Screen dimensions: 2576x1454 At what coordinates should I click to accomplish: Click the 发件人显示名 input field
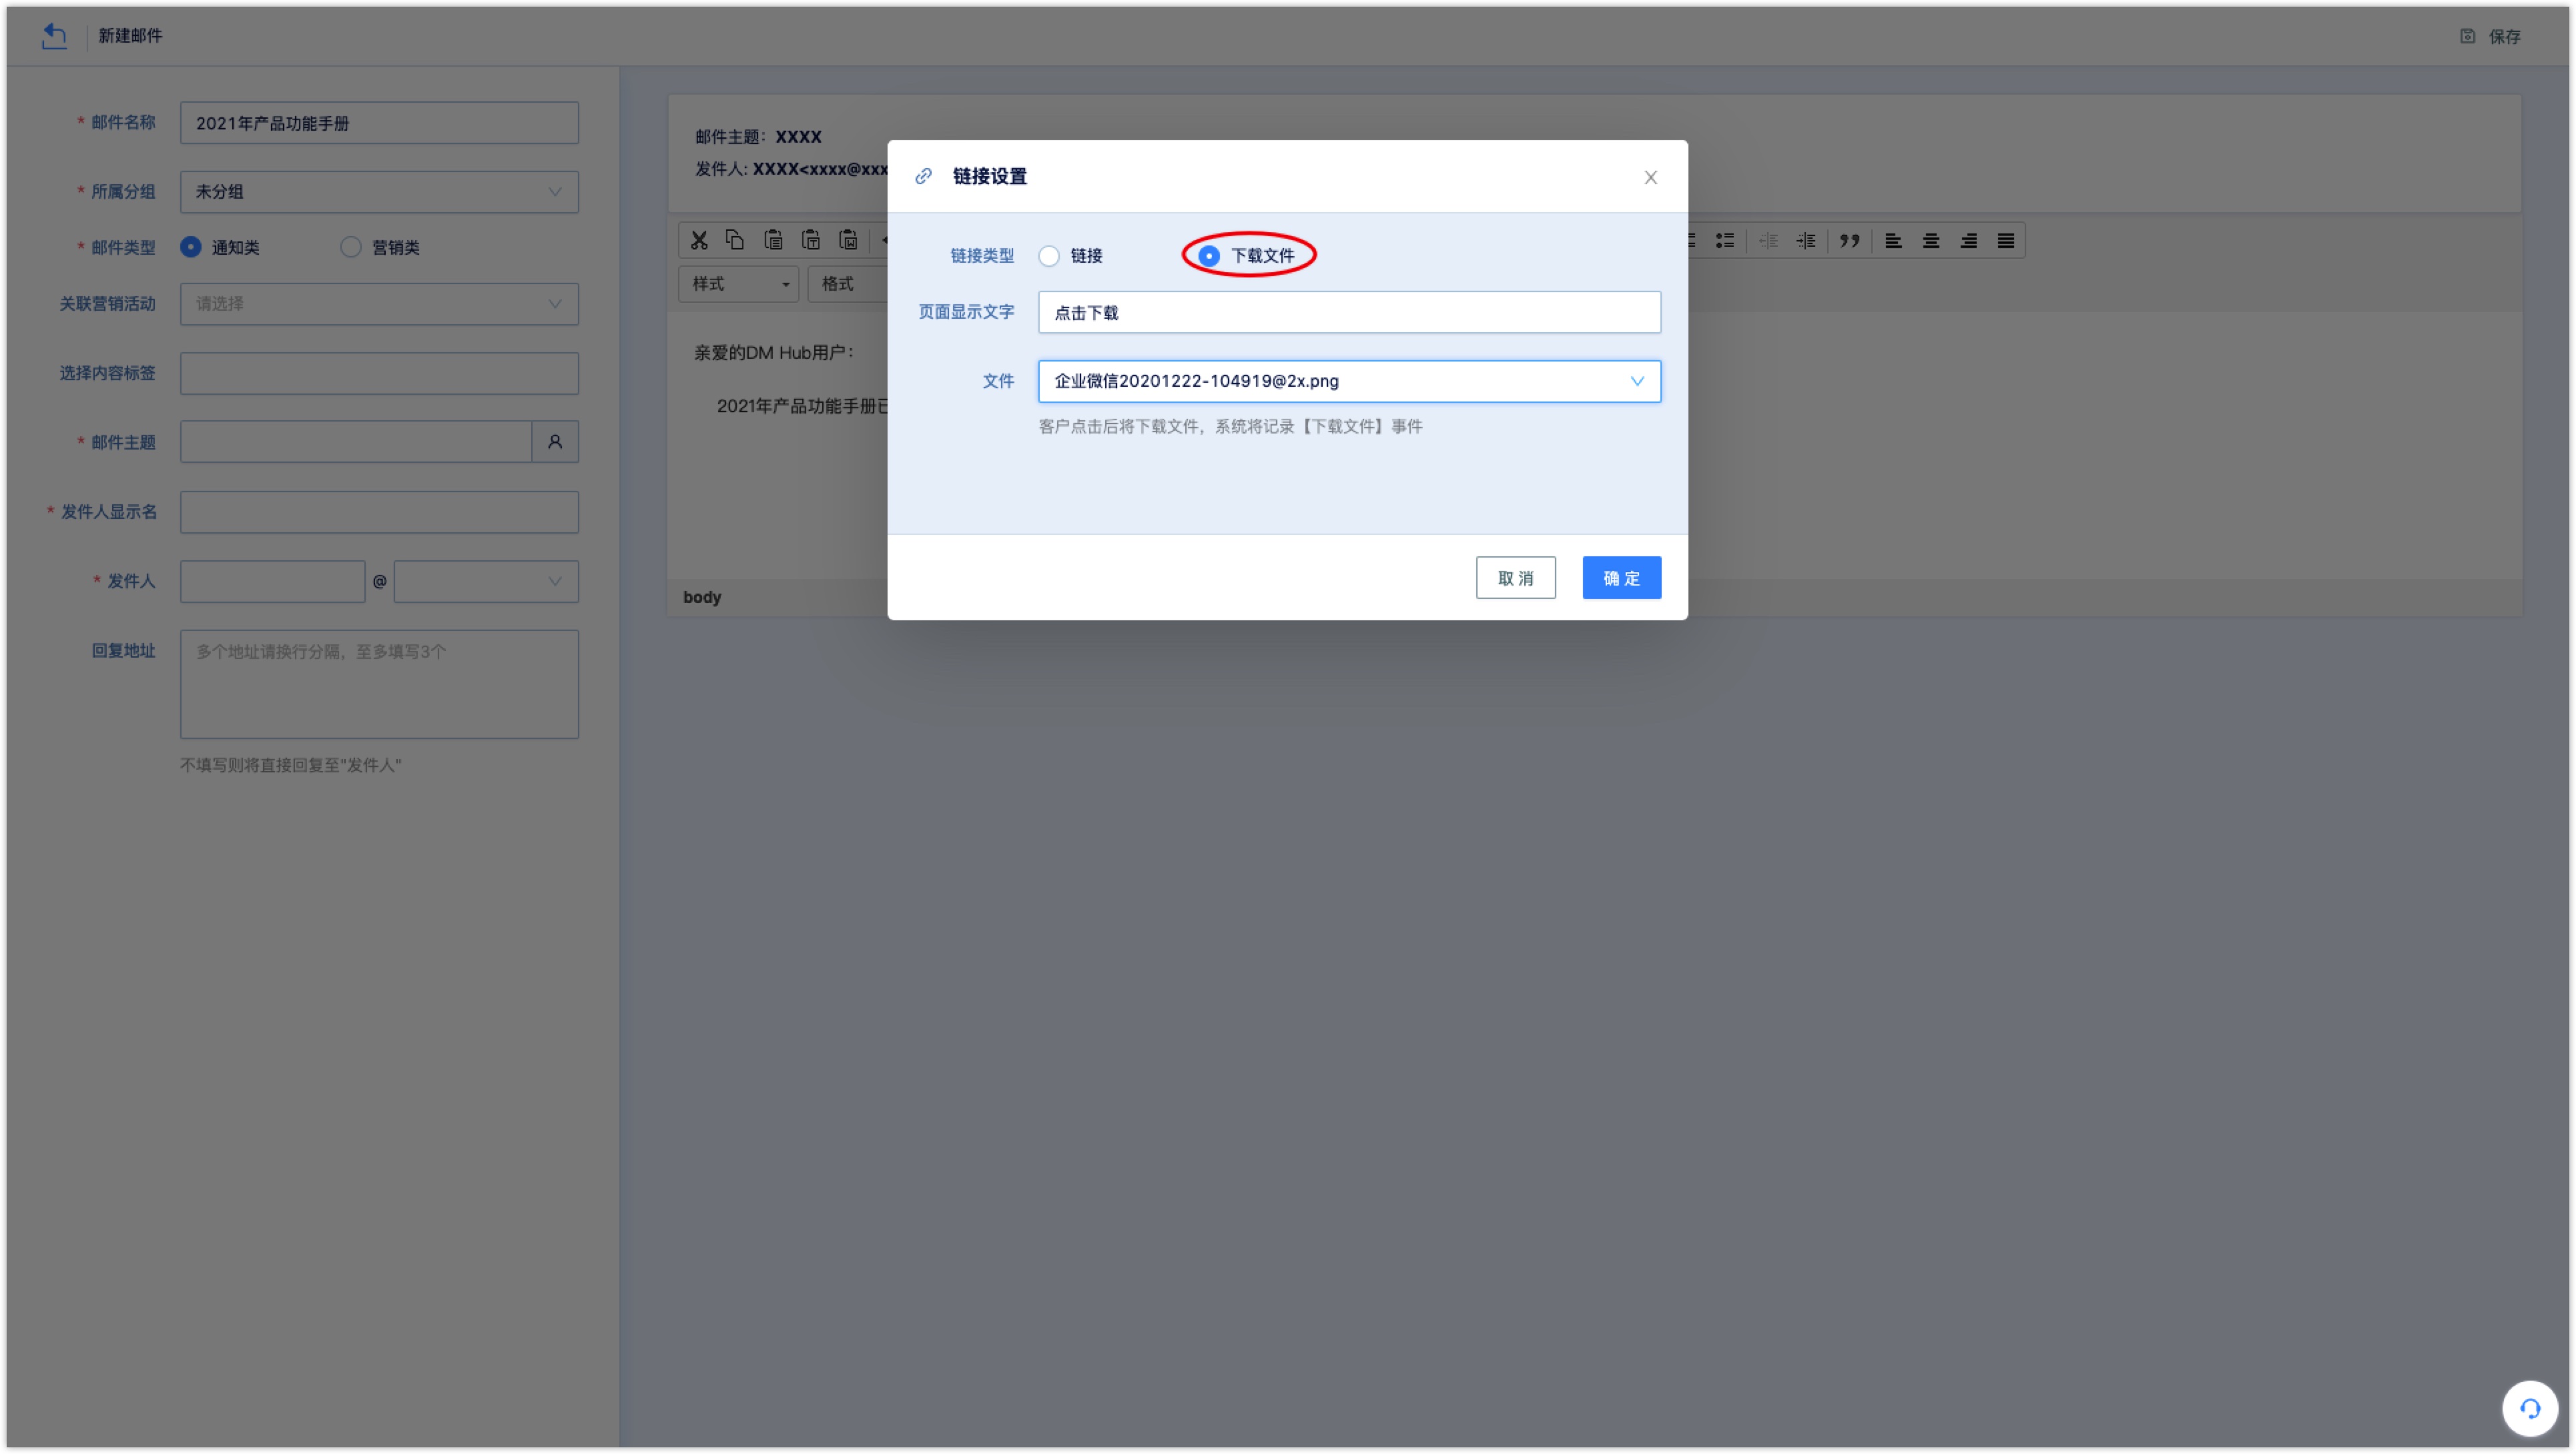coord(379,512)
